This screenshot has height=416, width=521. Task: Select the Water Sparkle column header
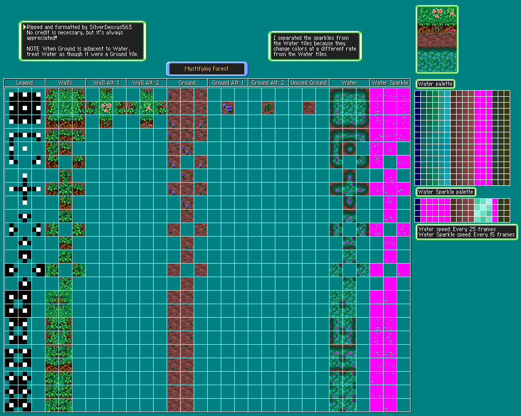390,83
